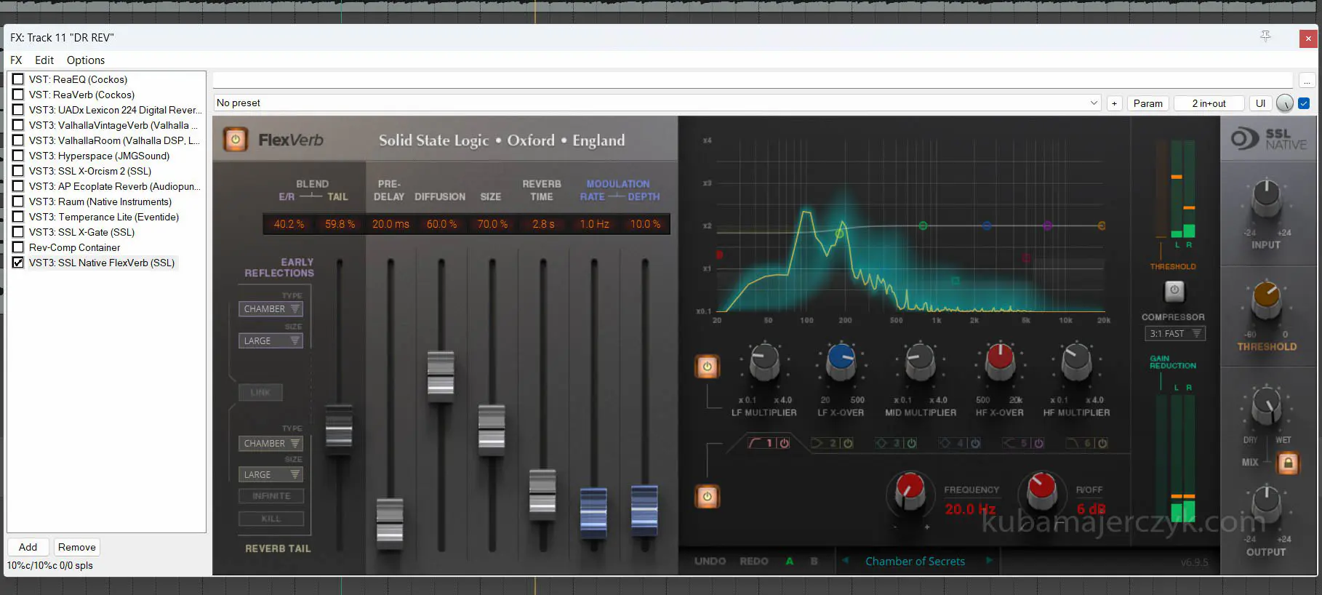This screenshot has width=1322, height=595.
Task: Click the EQ section power button
Action: pyautogui.click(x=707, y=497)
